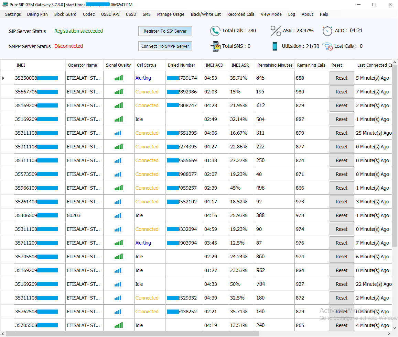Open the Dialing Plan menu
The height and width of the screenshot is (337, 398).
(x=37, y=14)
